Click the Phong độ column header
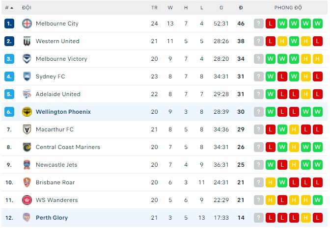Viewport: 330px width, 228px height. (288, 8)
